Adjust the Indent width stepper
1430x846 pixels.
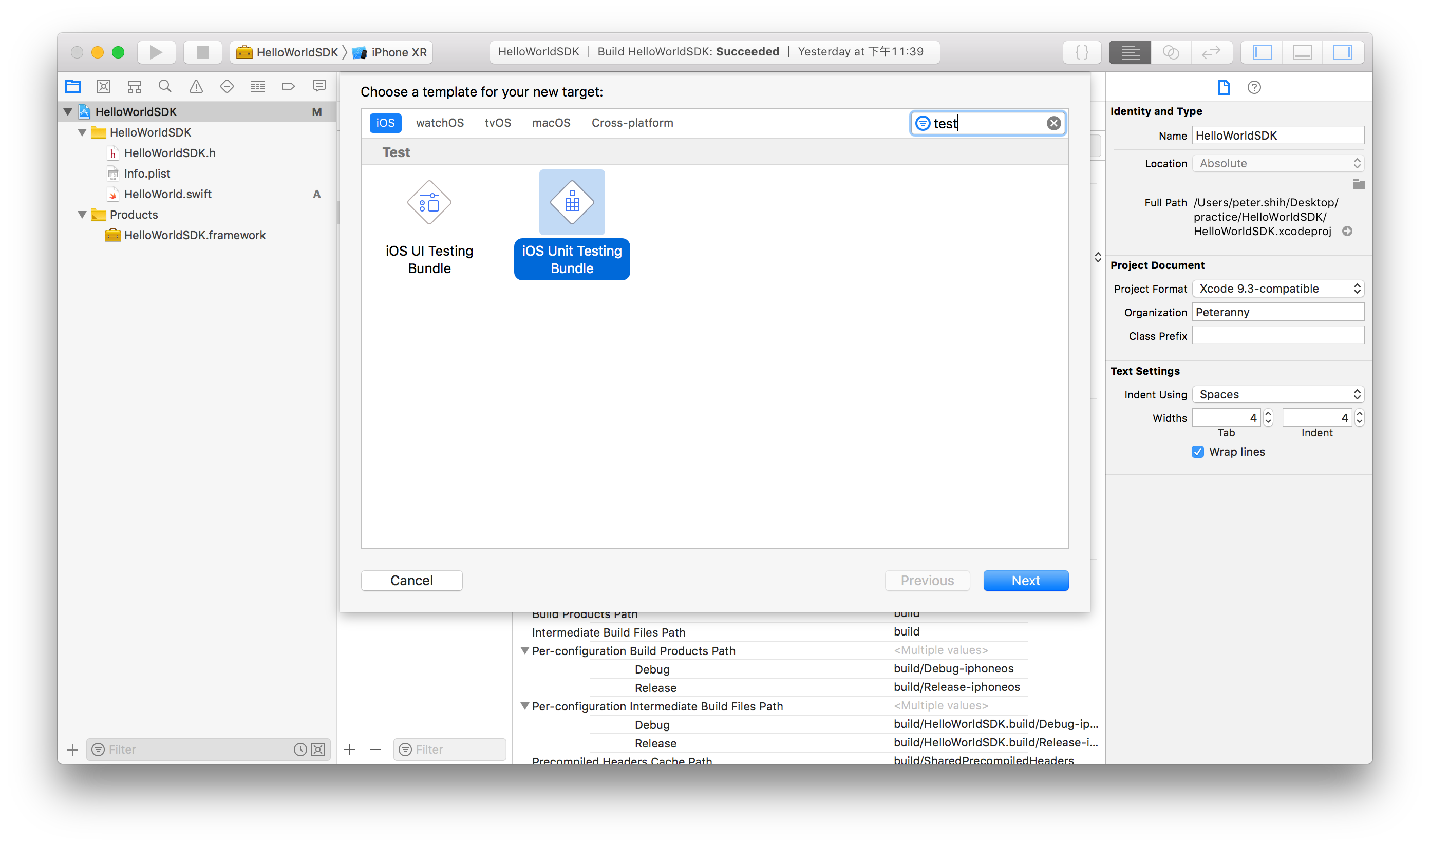click(1359, 417)
